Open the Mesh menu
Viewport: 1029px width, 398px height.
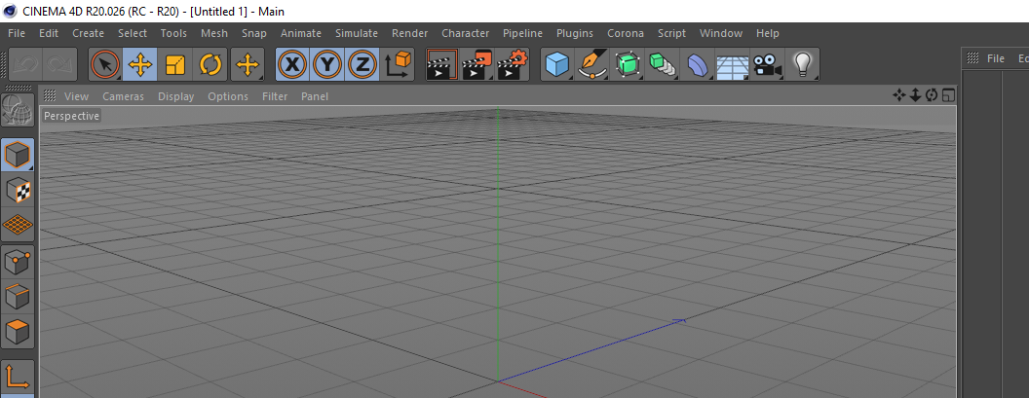click(214, 33)
